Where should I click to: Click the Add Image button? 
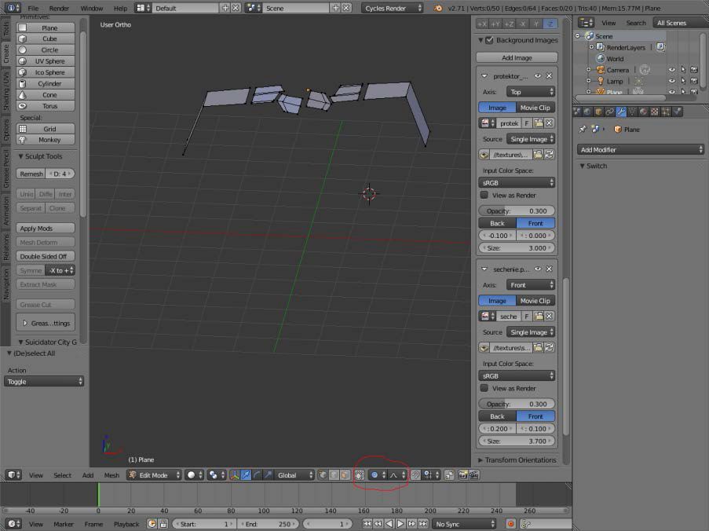point(517,57)
